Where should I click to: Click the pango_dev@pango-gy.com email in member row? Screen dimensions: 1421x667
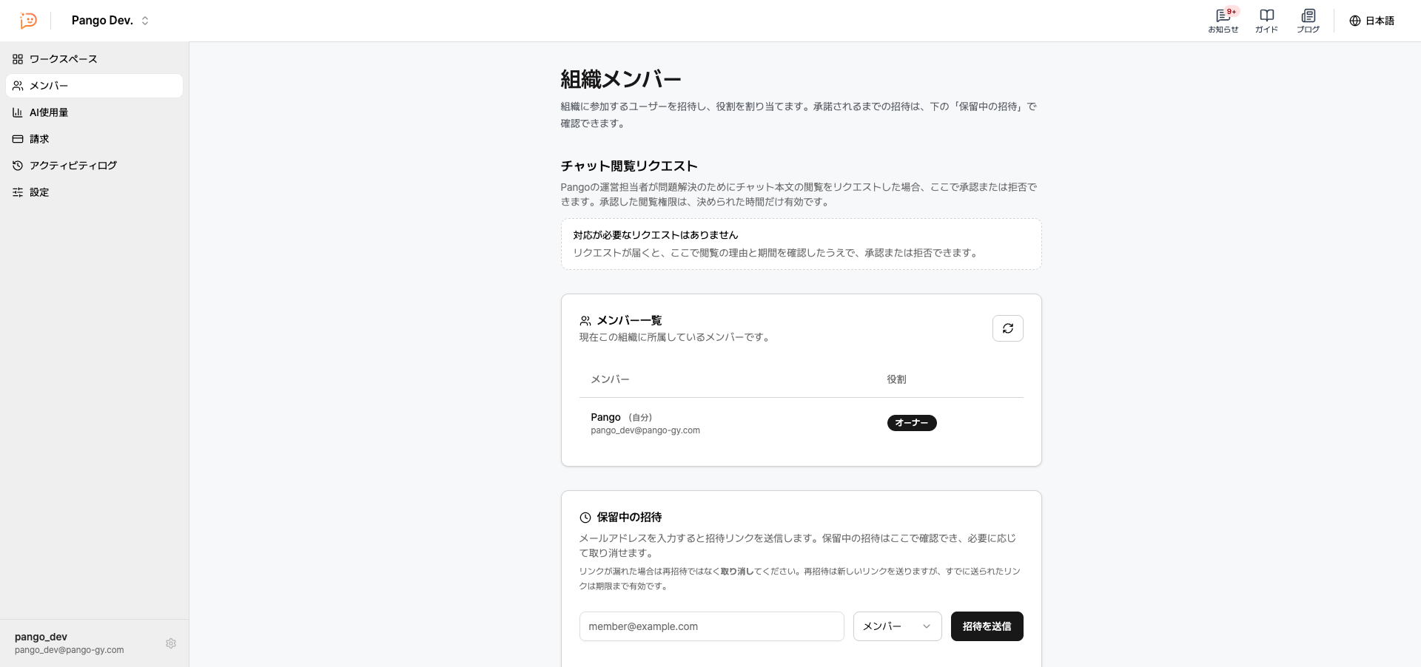click(x=645, y=430)
